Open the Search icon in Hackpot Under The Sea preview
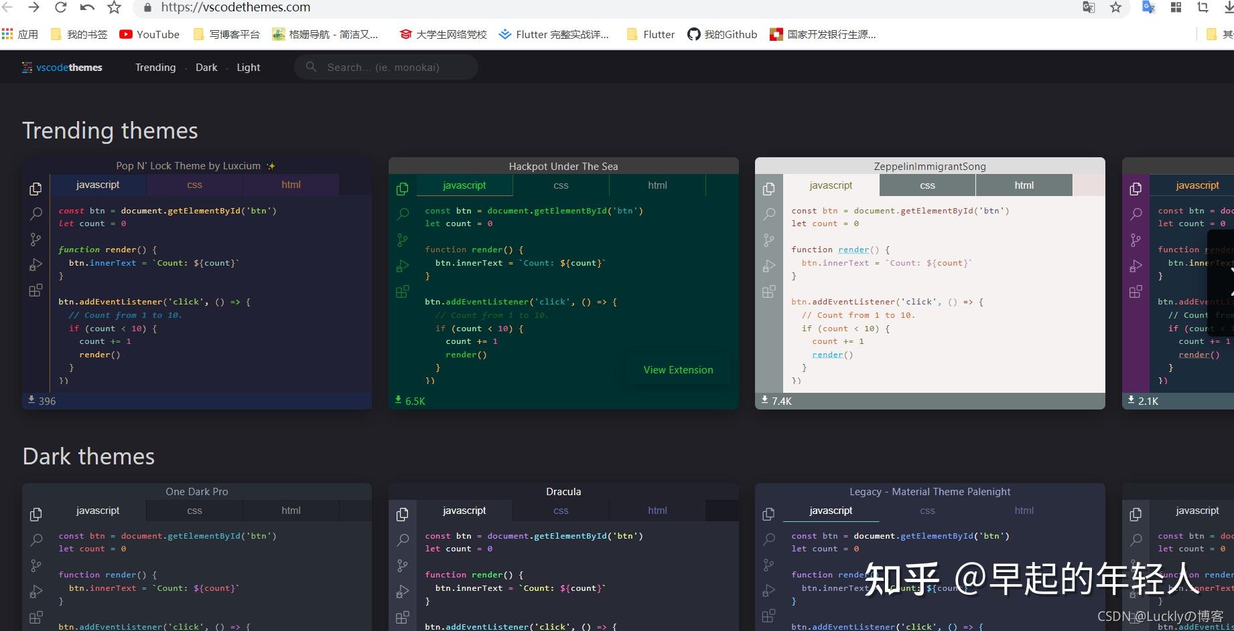The height and width of the screenshot is (631, 1234). [402, 213]
